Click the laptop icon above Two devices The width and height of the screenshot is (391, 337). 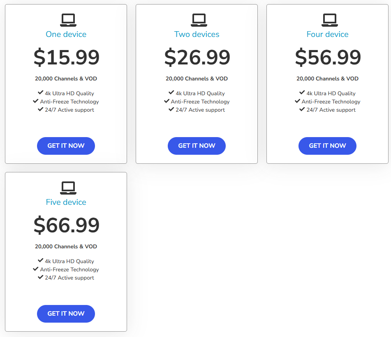[199, 20]
